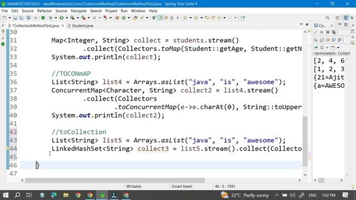Click the editor vertical scrollbar thumb
356x200 pixels.
tap(305, 141)
